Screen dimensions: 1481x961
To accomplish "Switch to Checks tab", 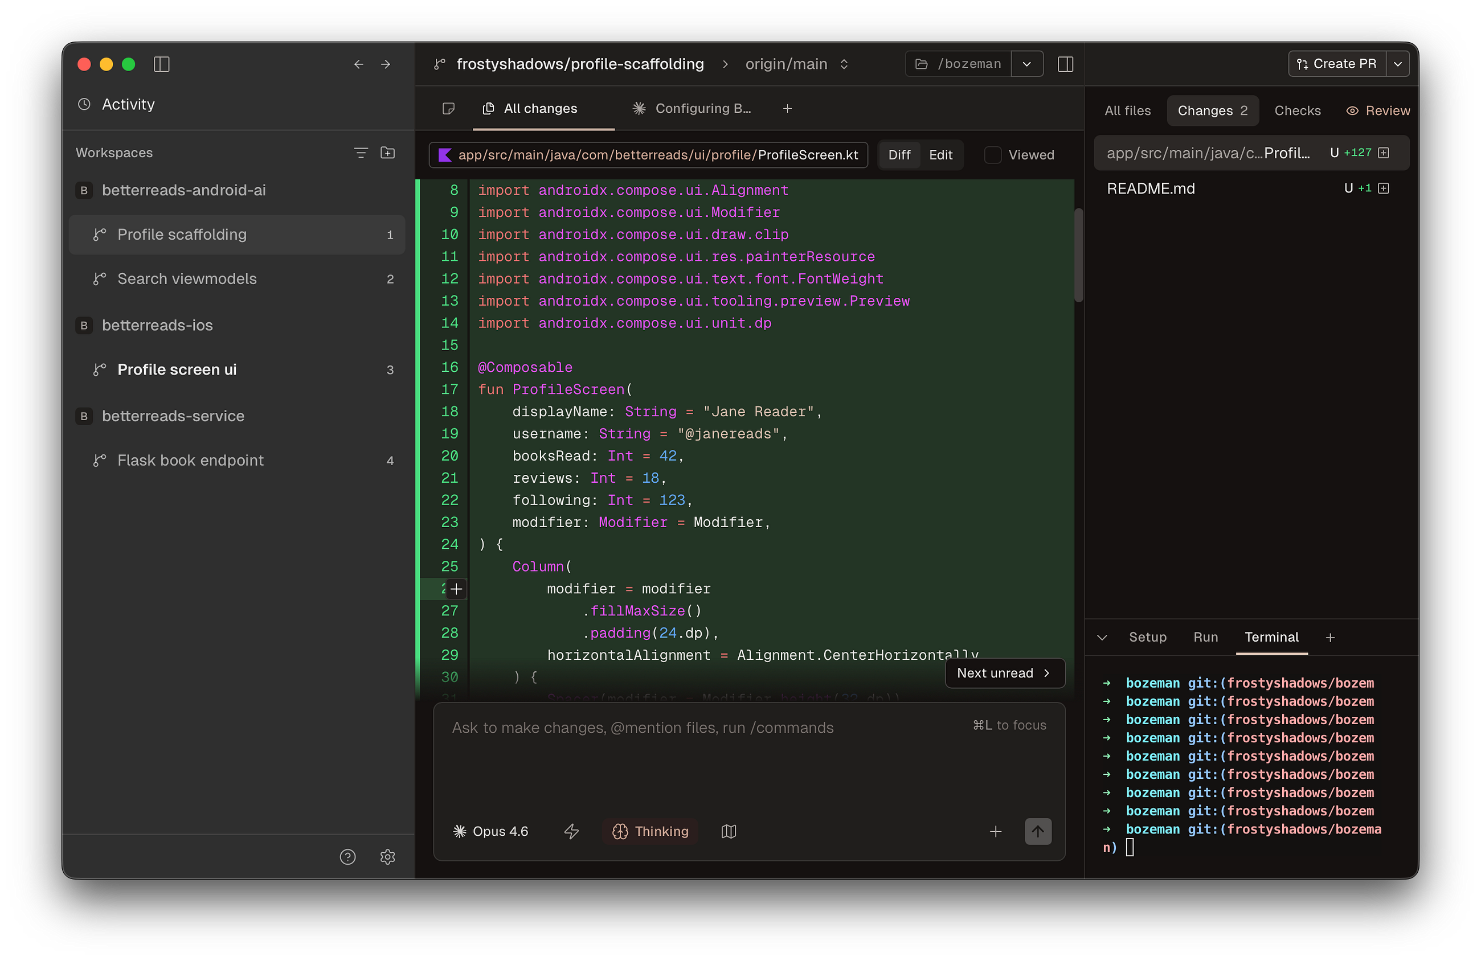I will click(1297, 110).
